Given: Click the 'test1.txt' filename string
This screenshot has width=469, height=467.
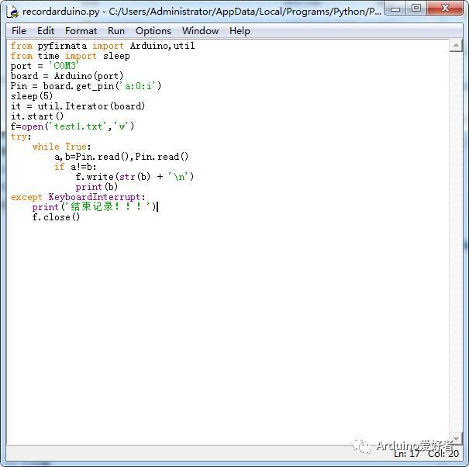Looking at the screenshot, I should click(x=78, y=126).
